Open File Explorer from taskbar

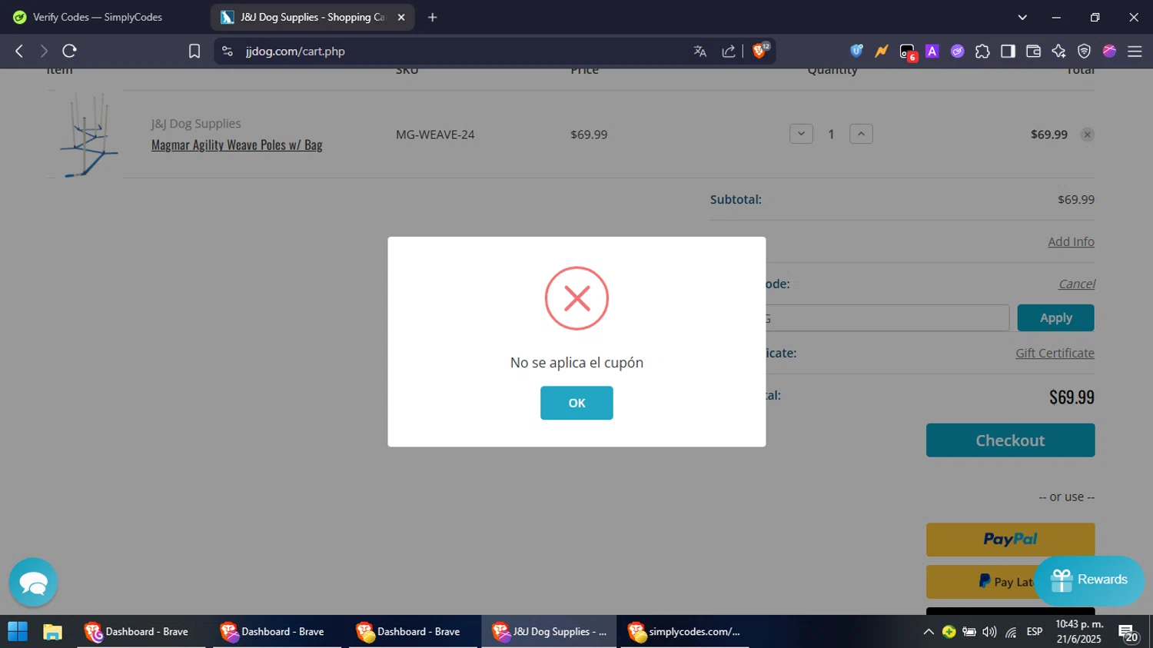pos(52,632)
